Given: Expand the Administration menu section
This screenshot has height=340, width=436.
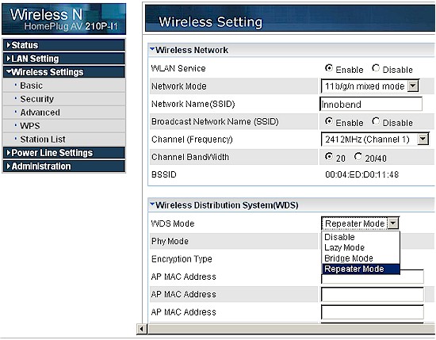Looking at the screenshot, I should coord(64,166).
